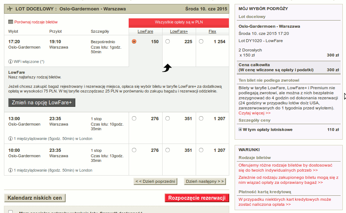Click arrival time 19:10
The width and height of the screenshot is (346, 213).
point(55,42)
